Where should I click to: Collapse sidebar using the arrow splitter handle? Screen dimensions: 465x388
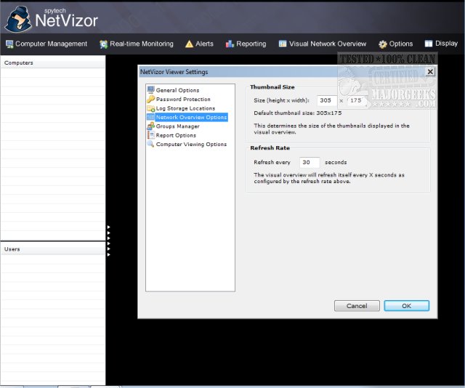[109, 241]
